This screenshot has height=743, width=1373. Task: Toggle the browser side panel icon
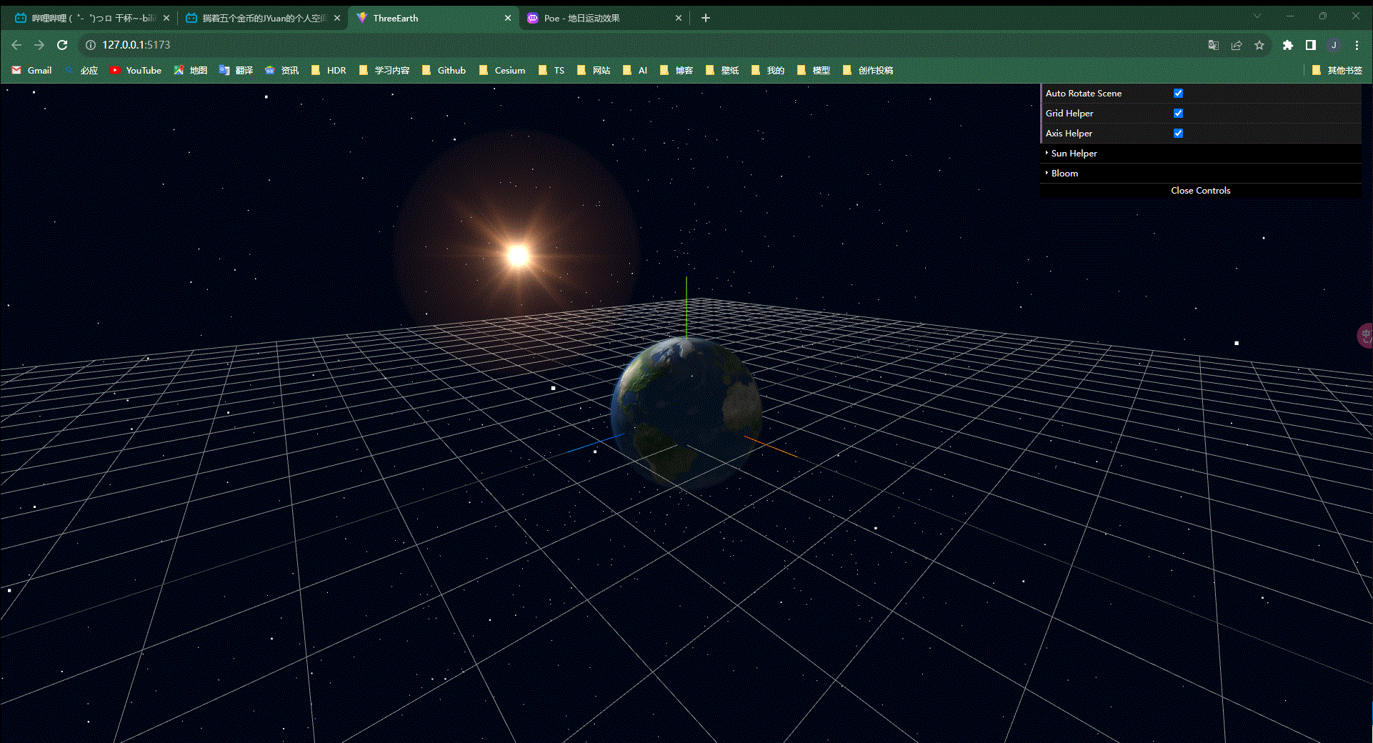coord(1310,45)
